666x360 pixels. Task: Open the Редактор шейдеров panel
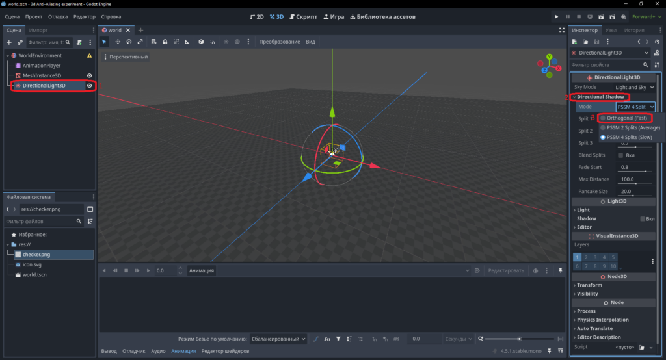pyautogui.click(x=225, y=351)
